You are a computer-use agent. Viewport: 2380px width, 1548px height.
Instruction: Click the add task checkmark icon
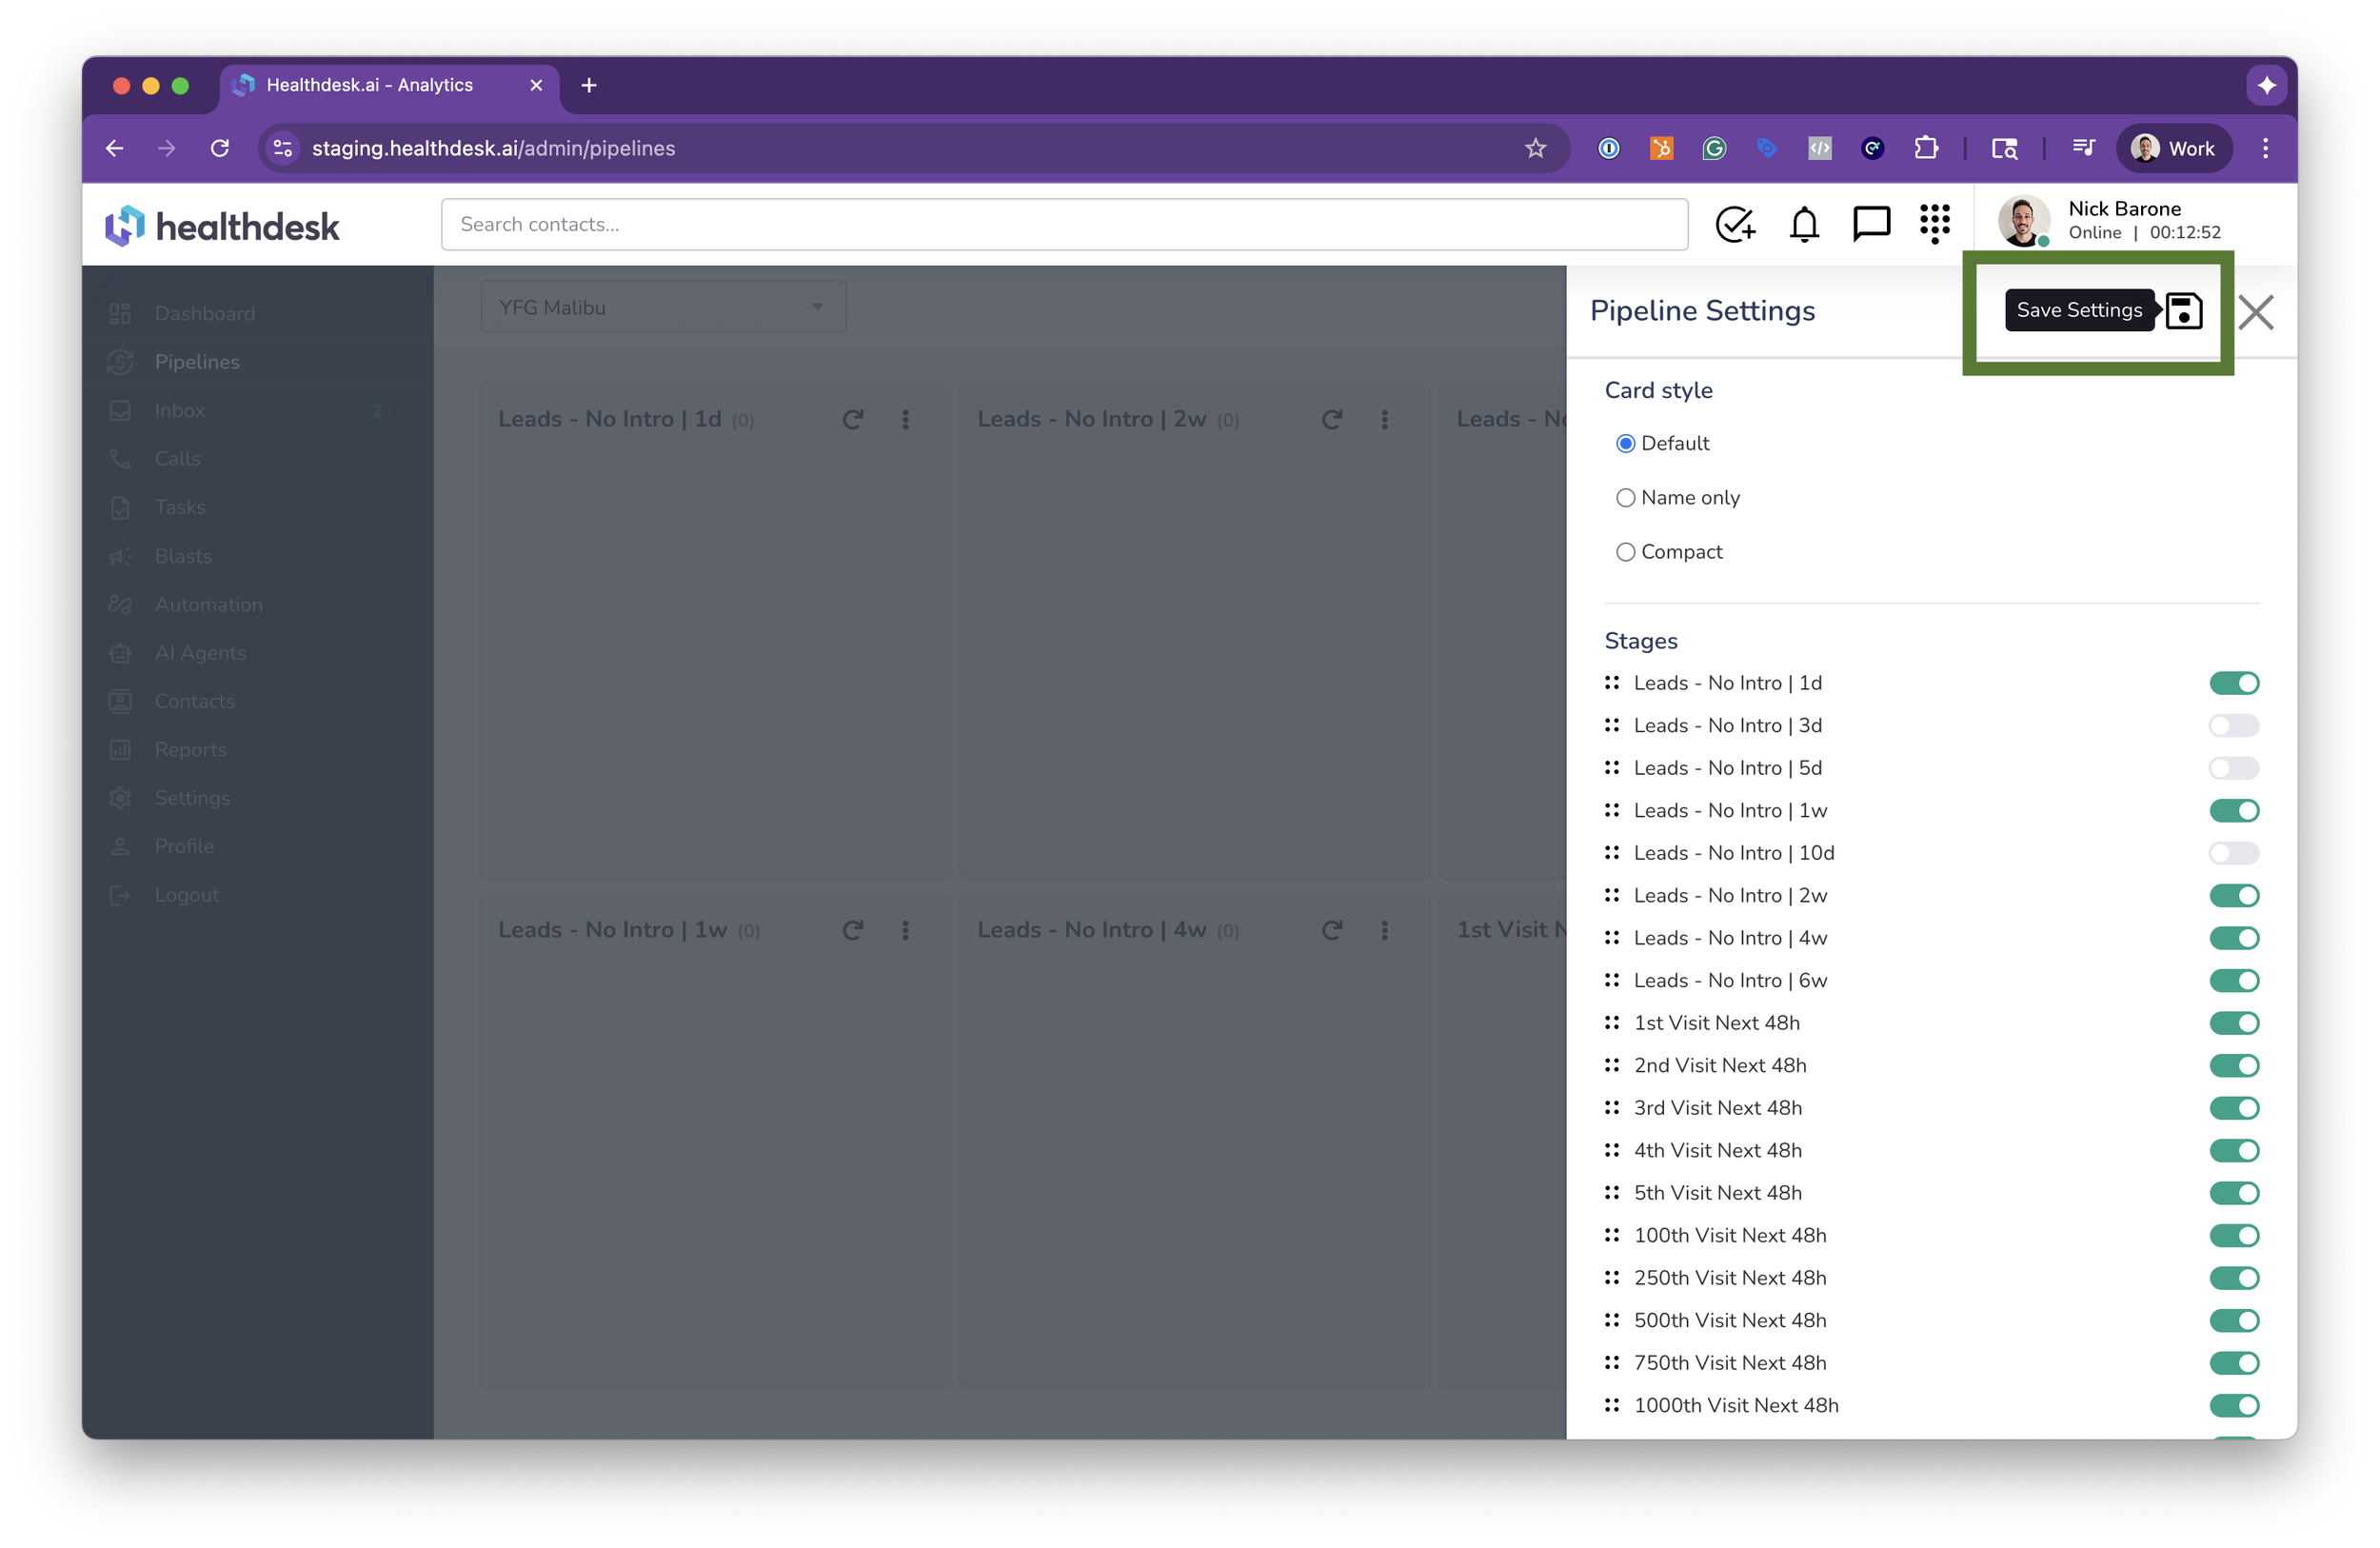click(x=1735, y=224)
